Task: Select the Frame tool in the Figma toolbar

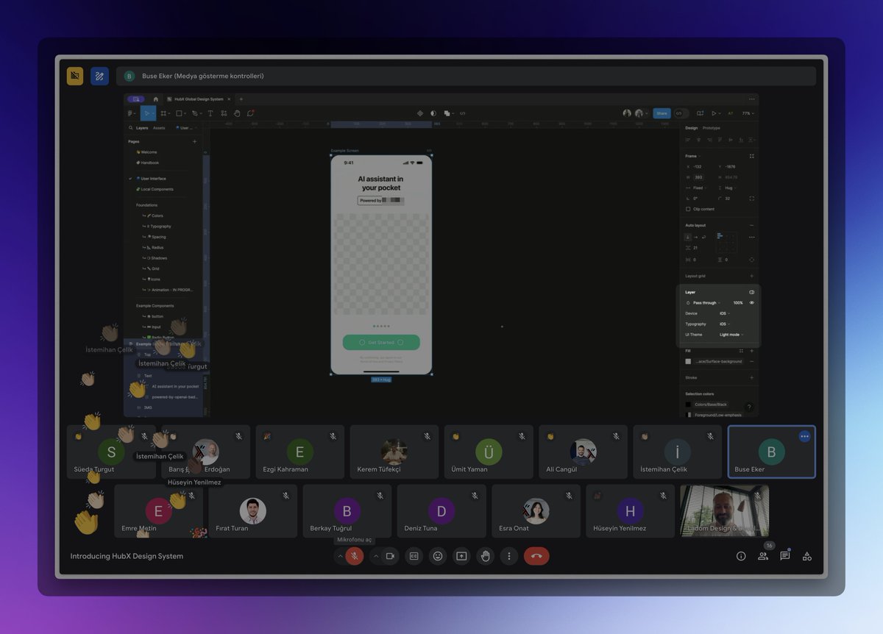Action: pyautogui.click(x=163, y=113)
